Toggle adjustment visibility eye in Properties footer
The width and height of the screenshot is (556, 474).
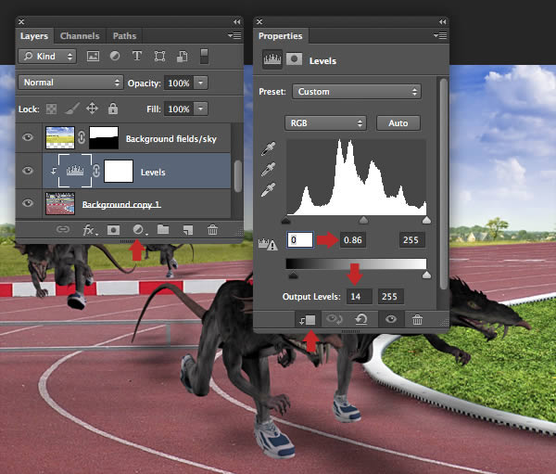coord(391,319)
